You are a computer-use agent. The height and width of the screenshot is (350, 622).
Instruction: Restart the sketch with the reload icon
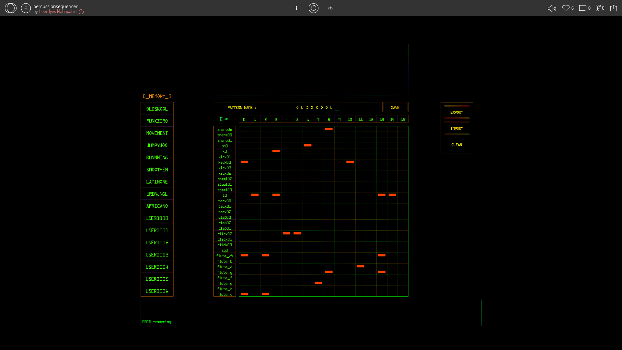[314, 8]
